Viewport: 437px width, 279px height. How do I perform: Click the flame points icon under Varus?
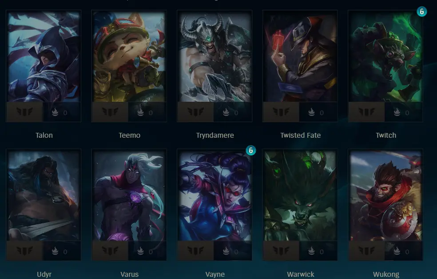tap(140, 251)
